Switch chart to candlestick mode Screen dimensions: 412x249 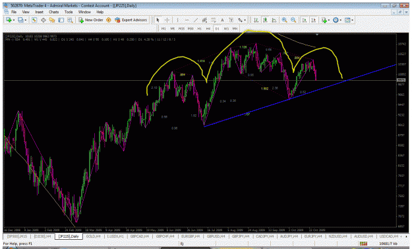click(265, 20)
